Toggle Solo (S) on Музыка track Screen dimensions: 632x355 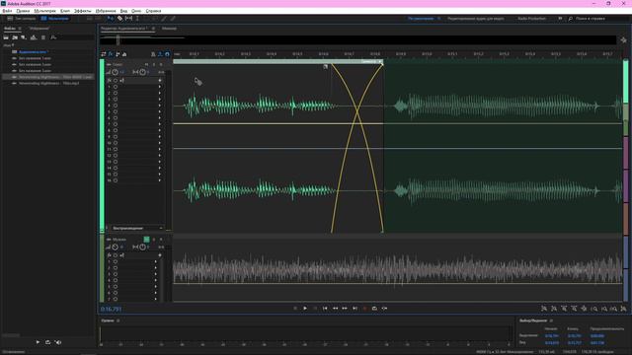(154, 239)
